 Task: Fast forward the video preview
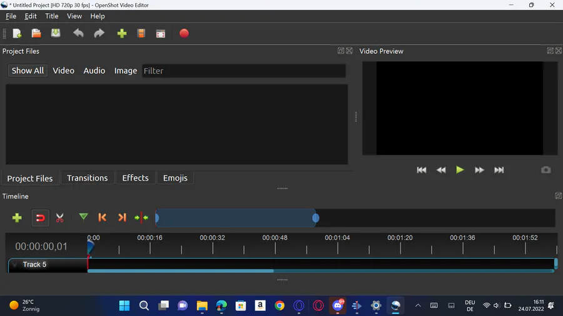479,170
